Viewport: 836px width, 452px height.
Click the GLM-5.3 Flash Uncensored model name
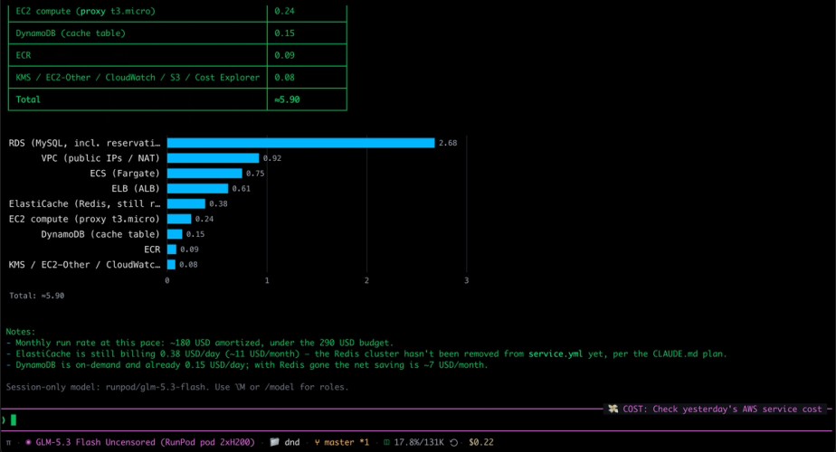[x=145, y=442]
